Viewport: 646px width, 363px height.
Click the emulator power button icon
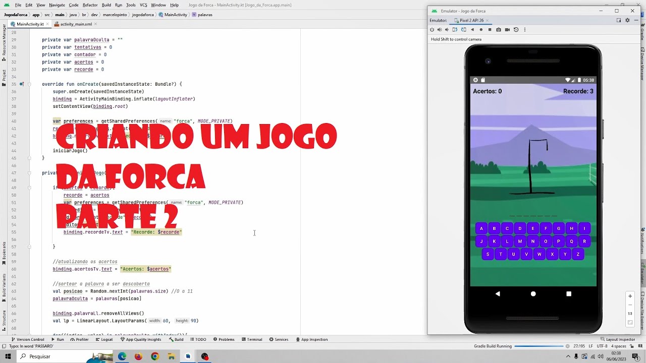(x=432, y=30)
